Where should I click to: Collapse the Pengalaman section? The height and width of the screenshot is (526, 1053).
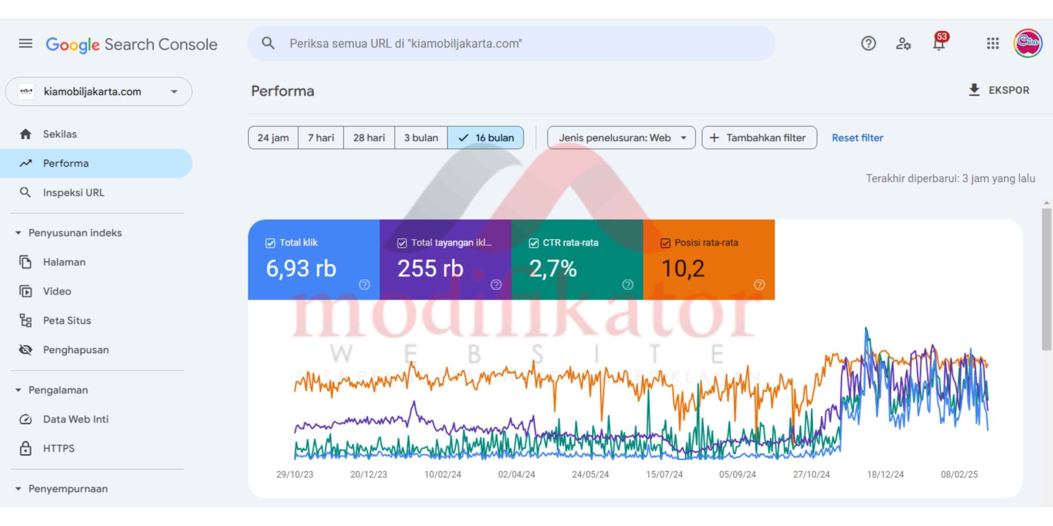pyautogui.click(x=18, y=390)
